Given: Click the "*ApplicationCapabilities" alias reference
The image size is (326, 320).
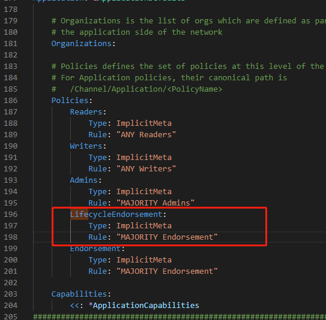Looking at the screenshot, I should coord(143,306).
